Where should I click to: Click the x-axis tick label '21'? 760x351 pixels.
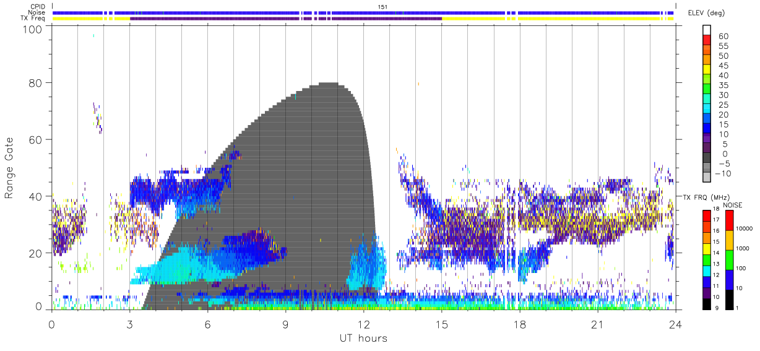click(x=597, y=325)
